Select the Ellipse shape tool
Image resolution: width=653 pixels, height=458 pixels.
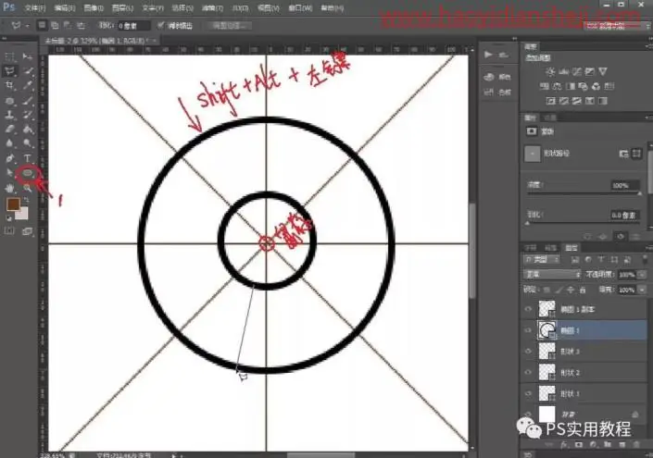[x=28, y=173]
